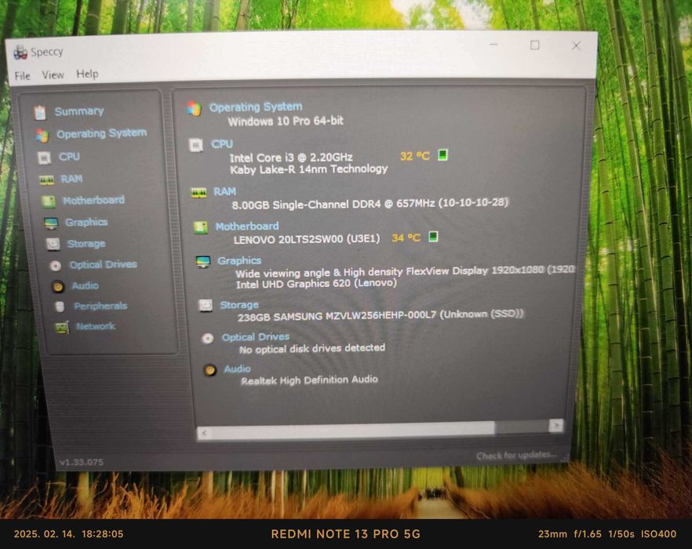Viewport: 692px width, 549px height.
Task: Click the 'Check for updates...' link
Action: [516, 455]
